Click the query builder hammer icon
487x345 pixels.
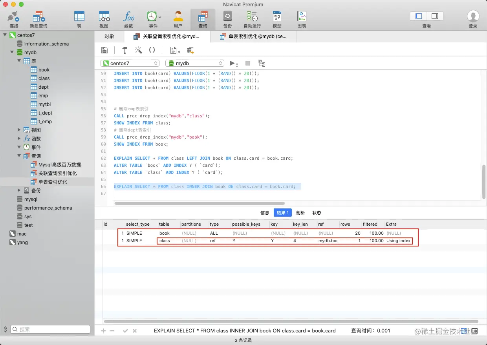click(124, 50)
